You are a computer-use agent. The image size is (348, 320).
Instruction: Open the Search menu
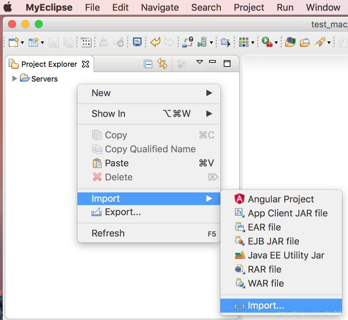(206, 8)
